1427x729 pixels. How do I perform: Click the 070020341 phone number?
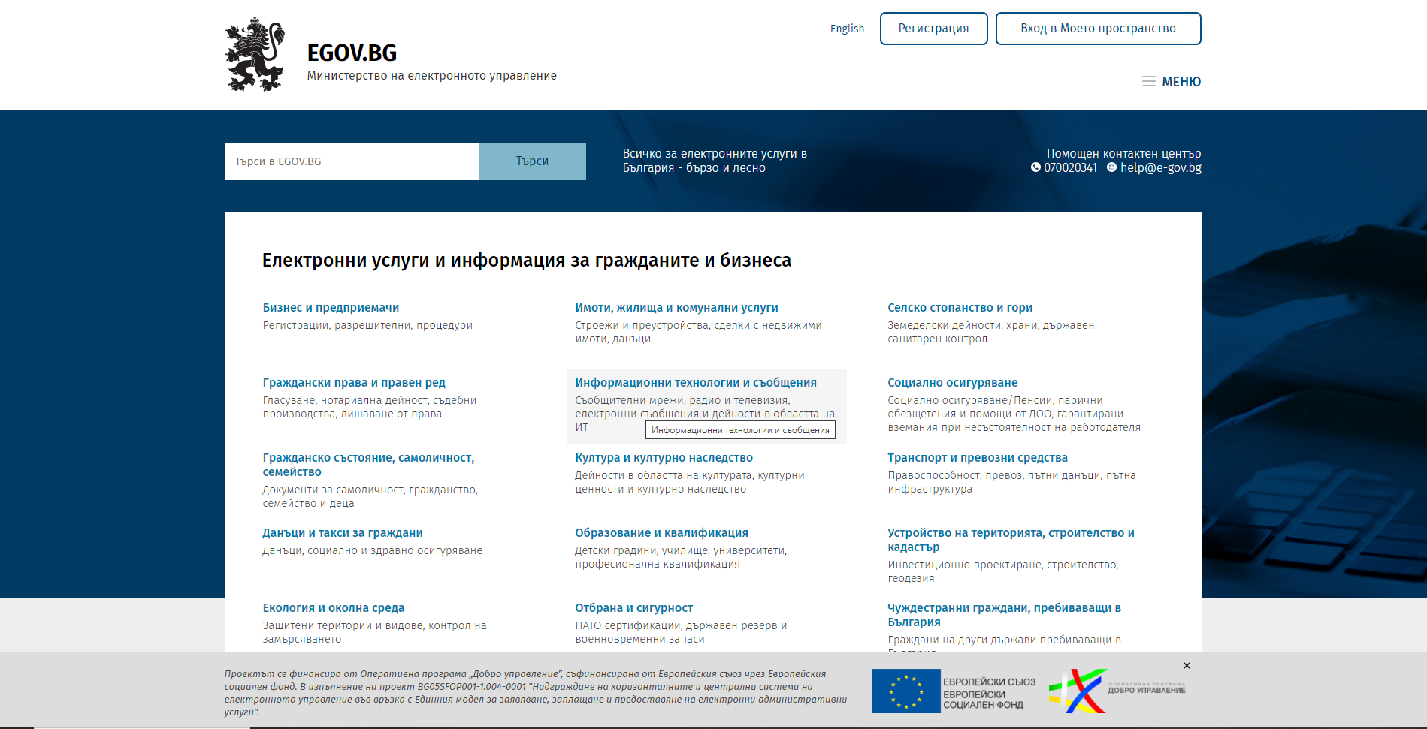coord(1070,167)
